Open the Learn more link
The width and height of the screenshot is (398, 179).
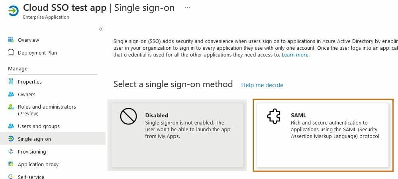(295, 54)
